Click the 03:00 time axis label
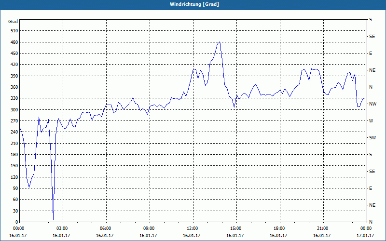This screenshot has height=241, width=386. tap(62, 228)
